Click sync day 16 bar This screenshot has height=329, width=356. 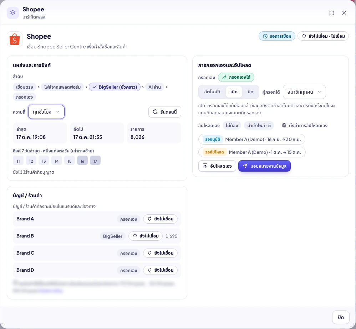click(82, 161)
